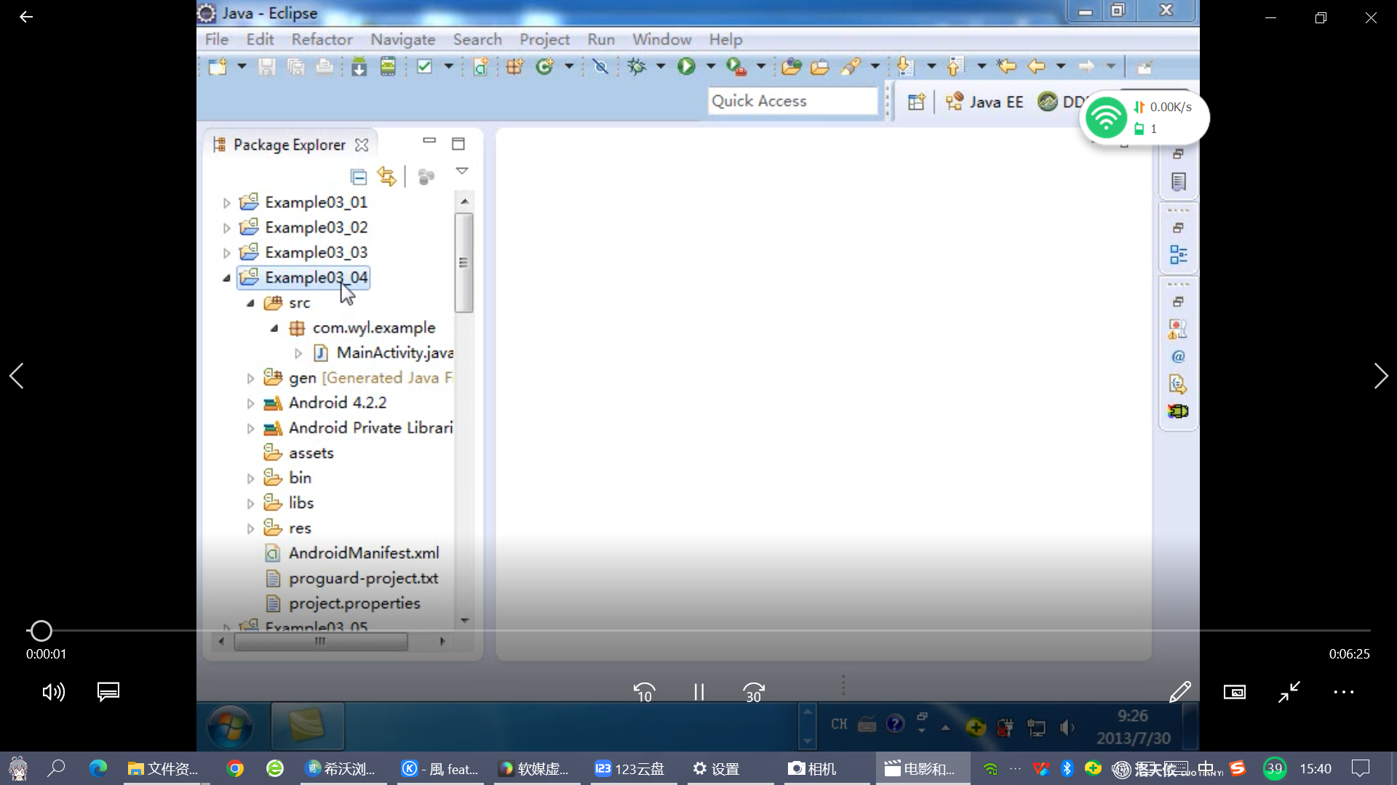Switch player to mini view mode
Image resolution: width=1397 pixels, height=785 pixels.
pos(1234,692)
